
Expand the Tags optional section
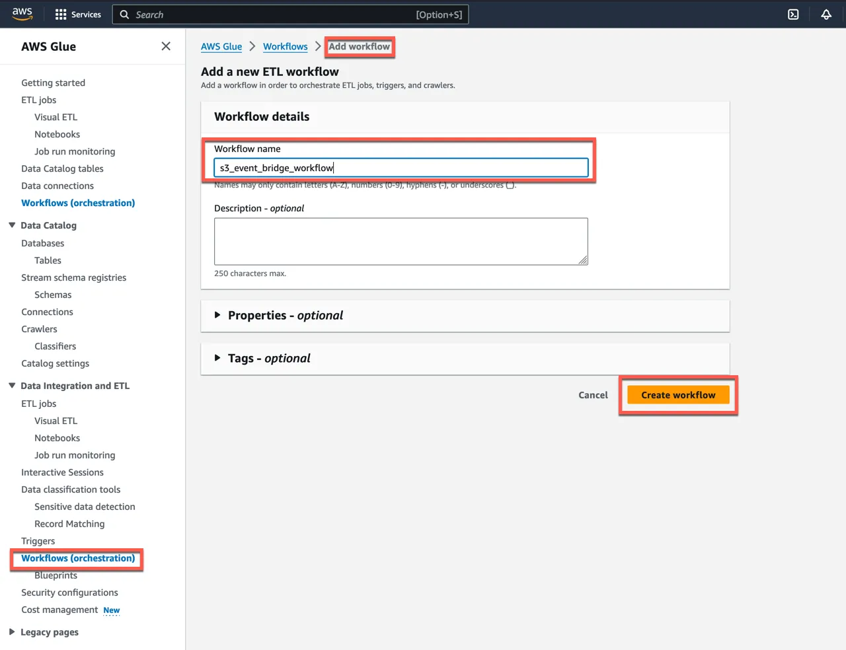(217, 358)
